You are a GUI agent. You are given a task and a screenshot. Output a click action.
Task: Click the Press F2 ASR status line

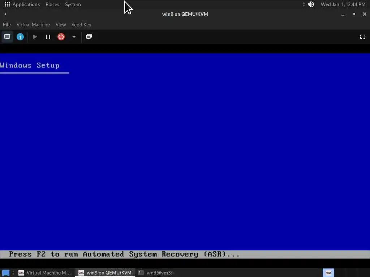185,254
